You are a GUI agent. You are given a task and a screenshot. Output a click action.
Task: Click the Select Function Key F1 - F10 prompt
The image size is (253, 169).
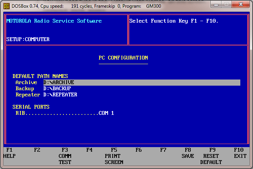(x=174, y=21)
